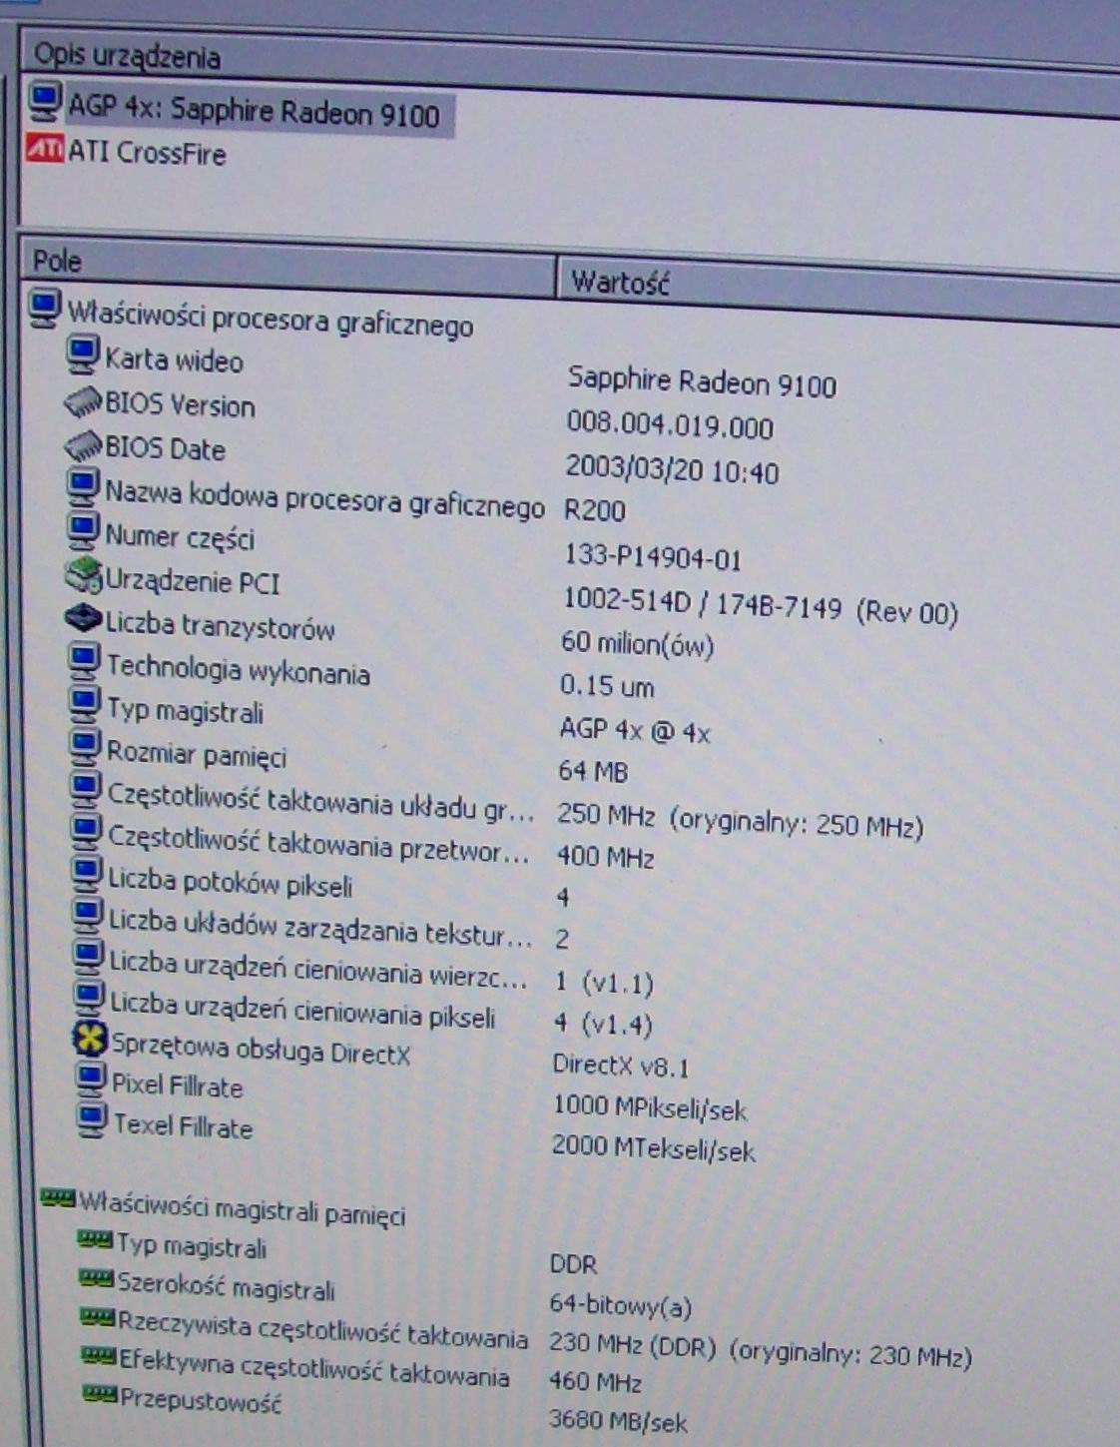Select the Właściwości procesora graficznego group row
1120x1447 pixels.
270,319
